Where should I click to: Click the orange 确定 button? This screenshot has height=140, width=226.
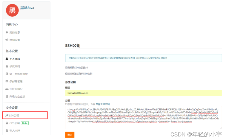pyautogui.click(x=70, y=135)
